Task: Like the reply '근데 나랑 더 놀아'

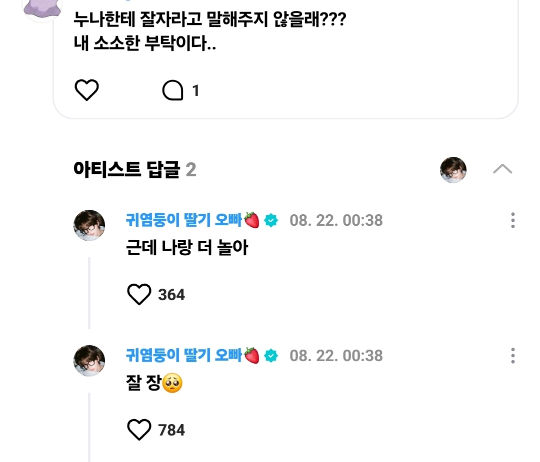Action: click(x=138, y=295)
